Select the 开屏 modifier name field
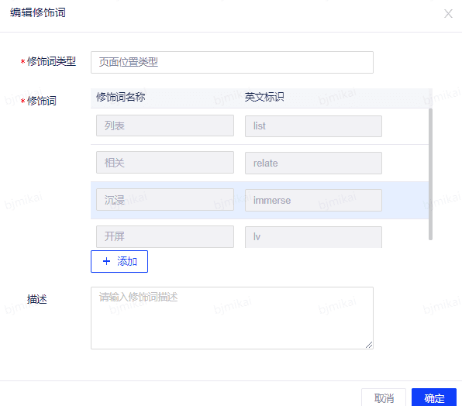The image size is (462, 406). [165, 237]
